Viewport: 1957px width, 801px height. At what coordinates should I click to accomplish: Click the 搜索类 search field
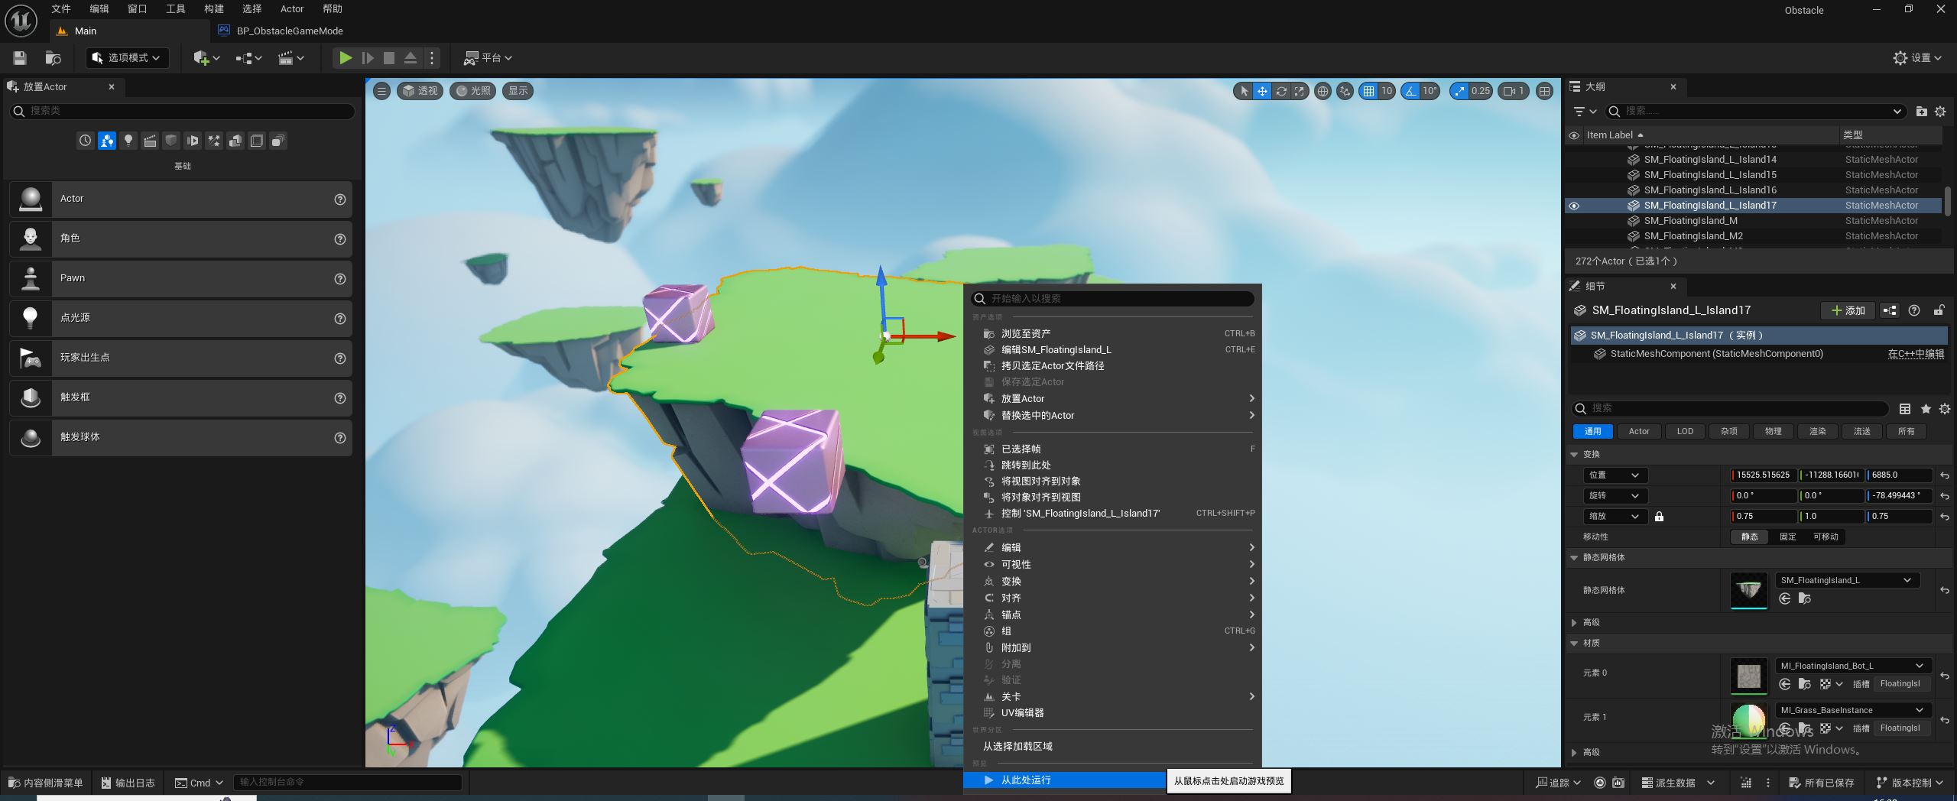[x=182, y=112]
